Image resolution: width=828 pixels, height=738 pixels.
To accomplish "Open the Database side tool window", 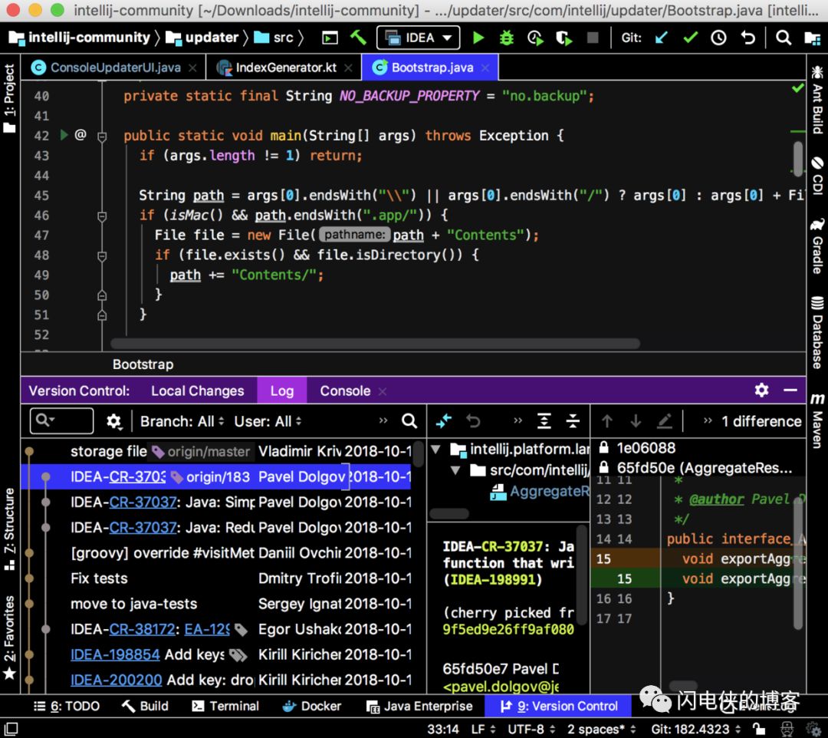I will [817, 331].
